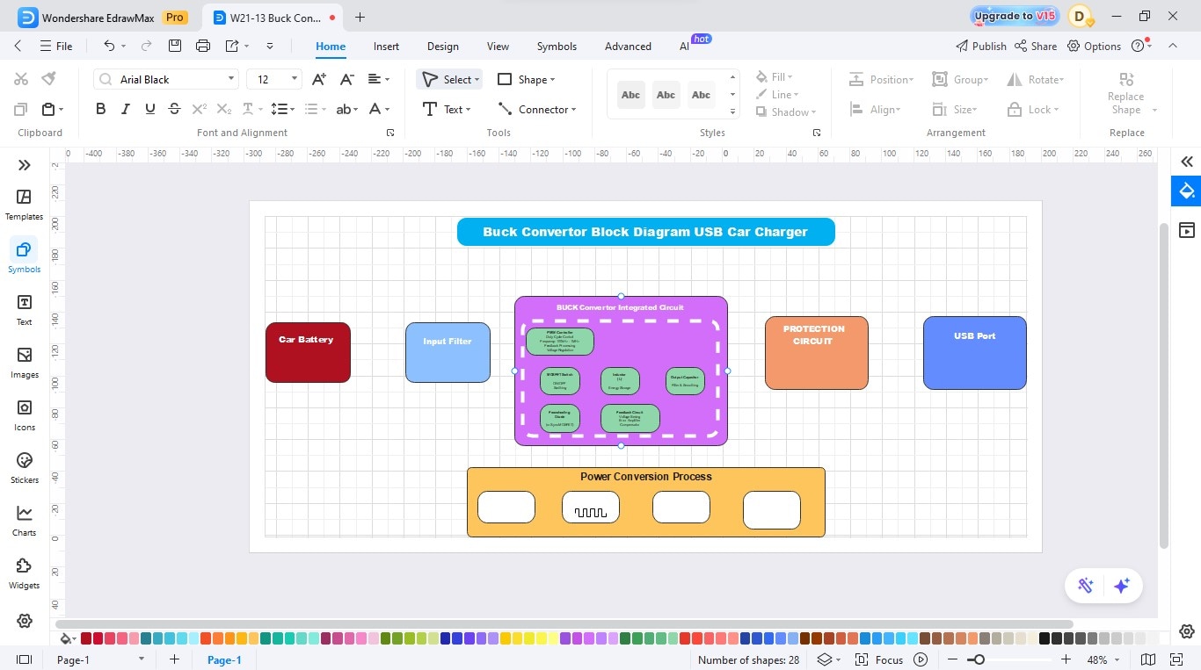Select the USB Port block on canvas
1201x670 pixels.
click(x=974, y=353)
